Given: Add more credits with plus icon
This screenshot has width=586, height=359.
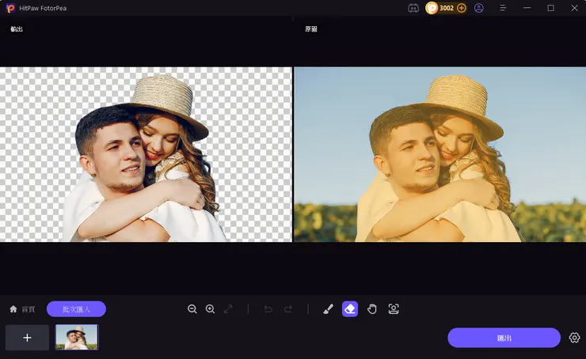Looking at the screenshot, I should 462,8.
